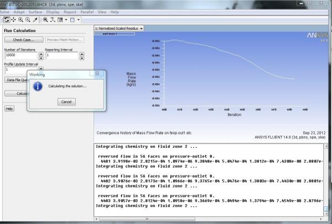Image resolution: width=332 pixels, height=224 pixels.
Task: Click the 'ANSYS FLUENT 14.0 (3d, pbns, spe, ske)' text
Action: pos(290,137)
